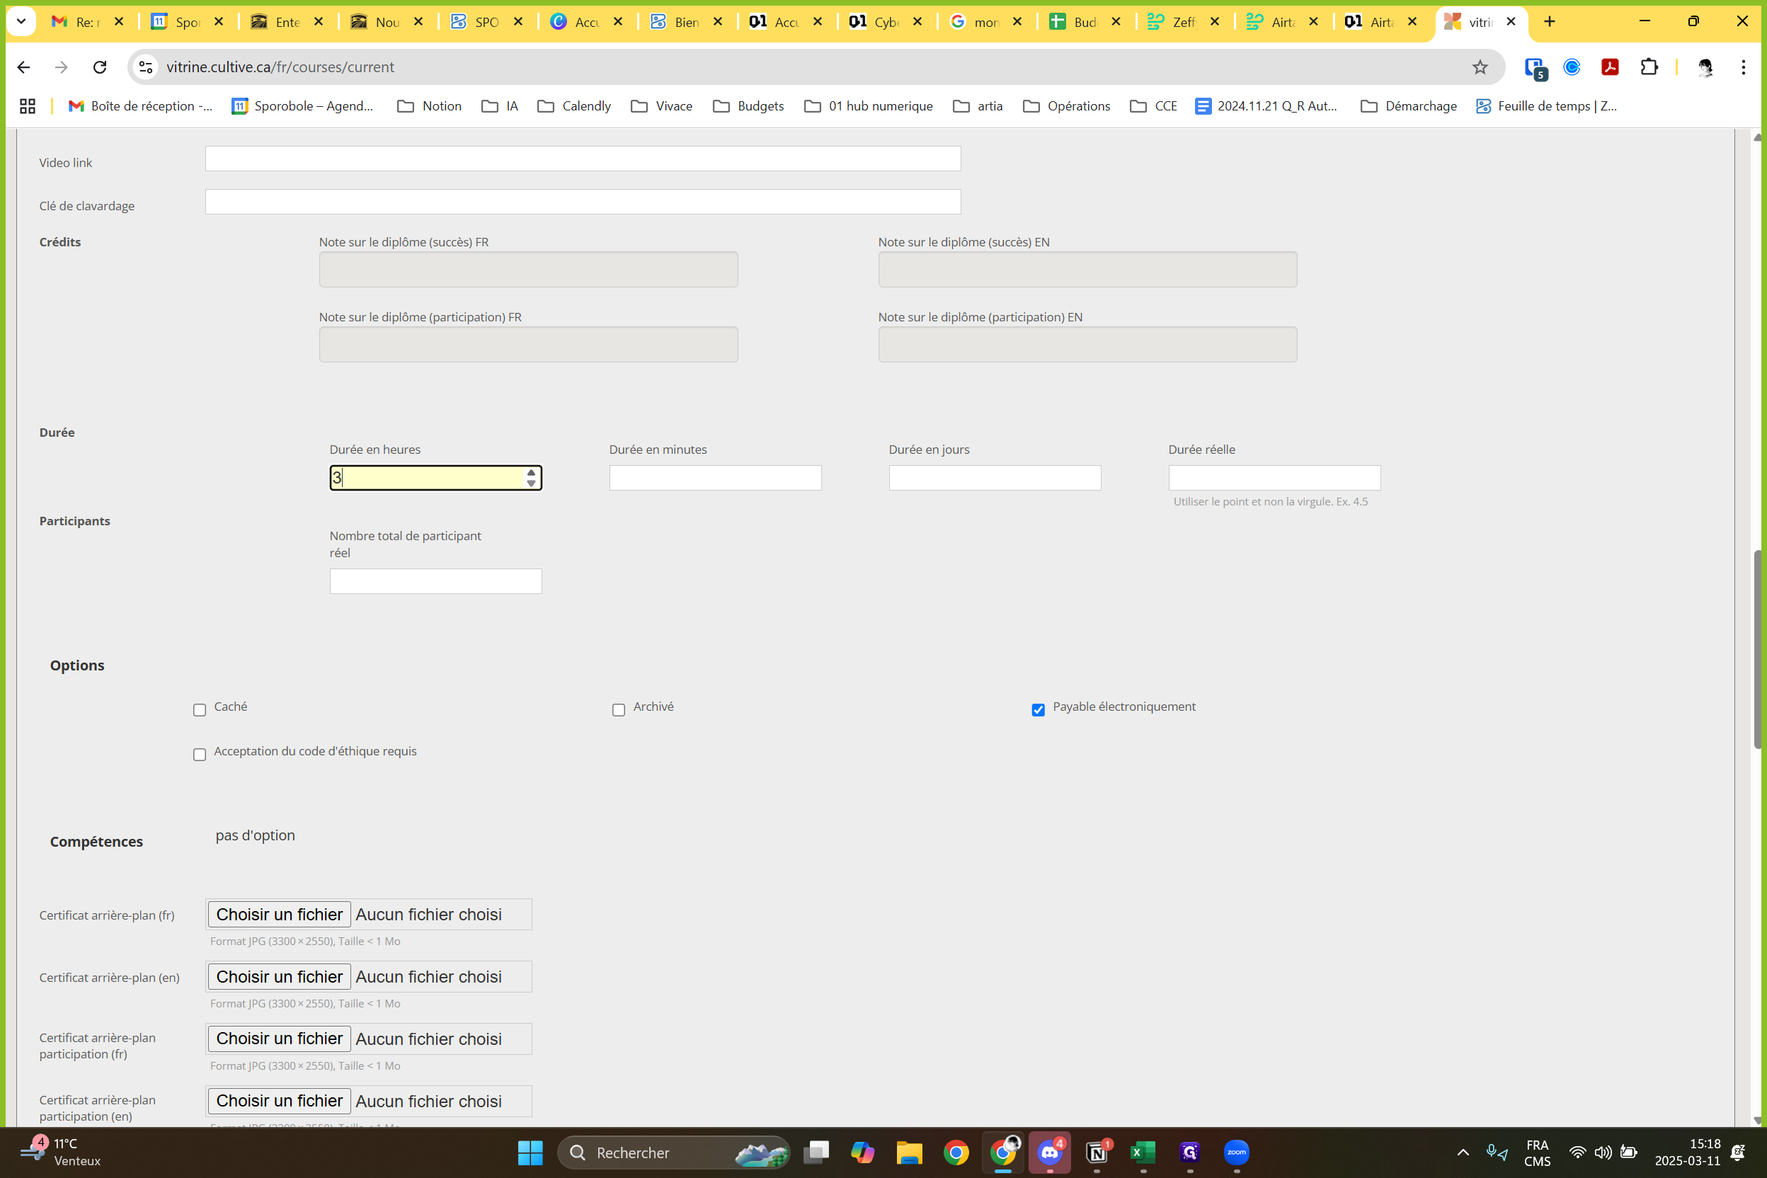
Task: Open Chrome's three-dot menu
Action: [1743, 67]
